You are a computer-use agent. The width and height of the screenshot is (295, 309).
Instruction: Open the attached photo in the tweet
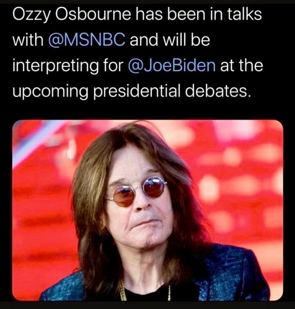(x=148, y=210)
